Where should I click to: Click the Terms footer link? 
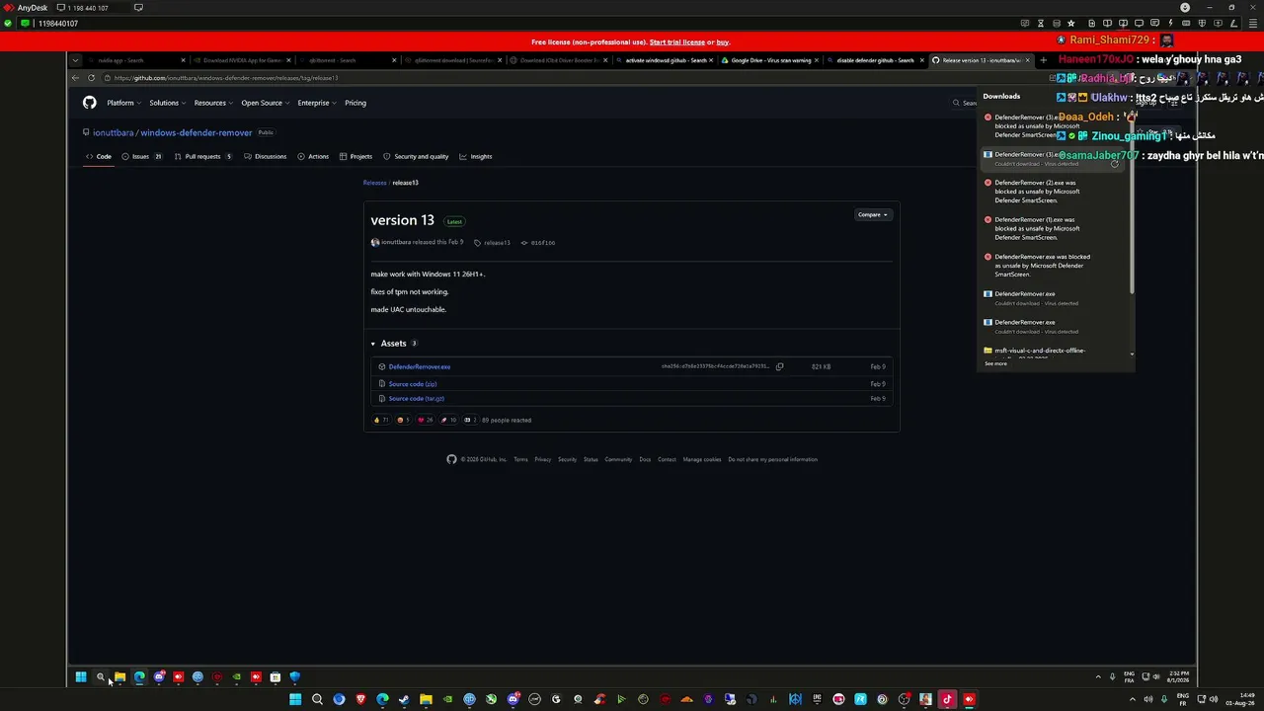click(520, 459)
